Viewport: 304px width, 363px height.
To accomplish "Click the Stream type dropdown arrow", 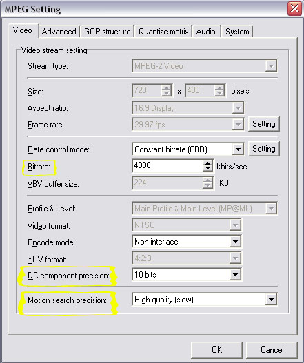I will pos(271,66).
